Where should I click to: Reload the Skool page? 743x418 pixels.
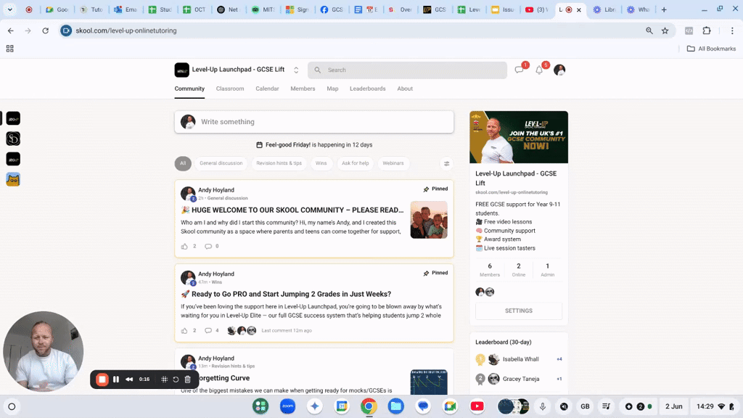point(46,30)
